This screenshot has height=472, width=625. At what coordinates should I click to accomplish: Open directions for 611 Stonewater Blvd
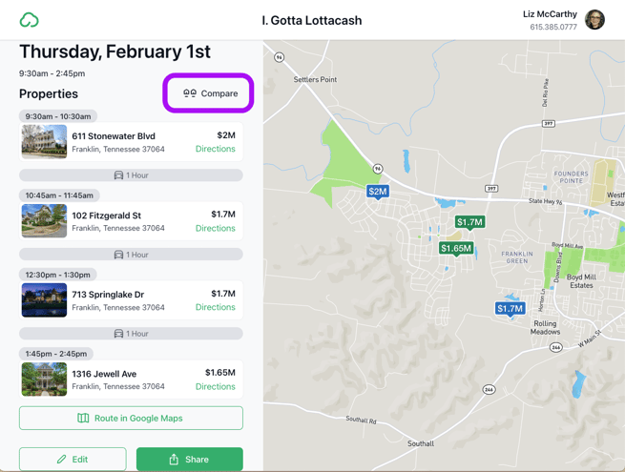pos(215,149)
